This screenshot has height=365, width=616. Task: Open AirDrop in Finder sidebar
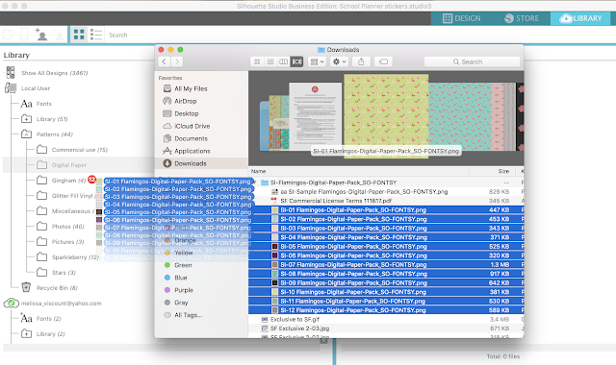coord(185,101)
